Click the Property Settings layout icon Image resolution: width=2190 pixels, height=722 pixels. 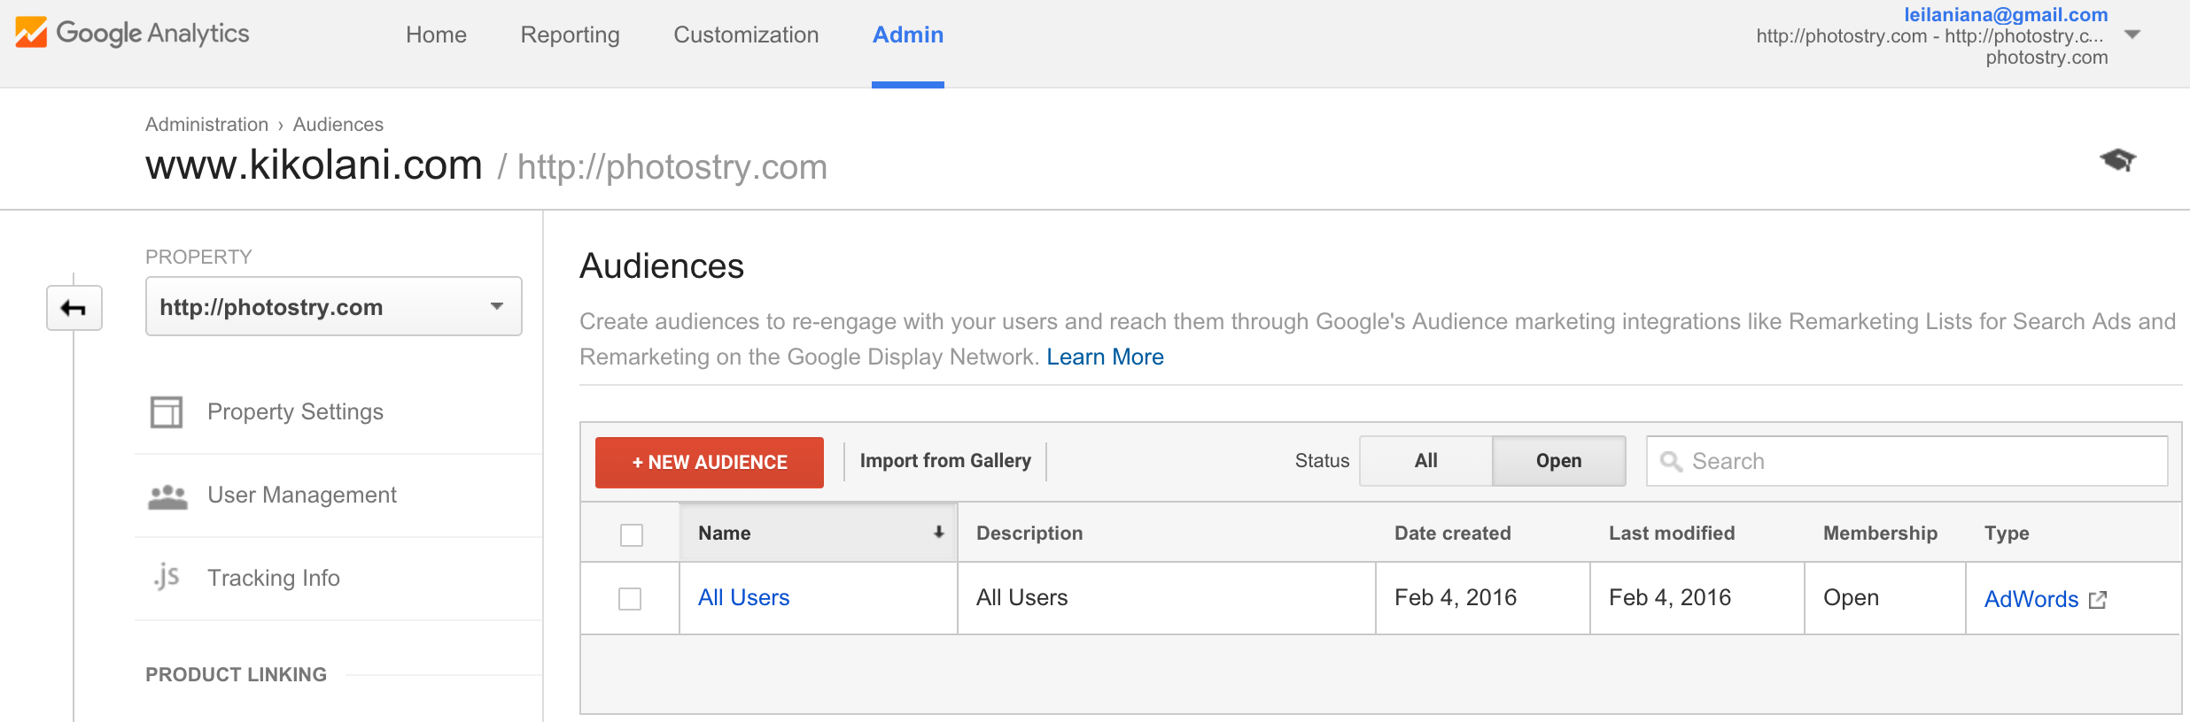coord(167,412)
